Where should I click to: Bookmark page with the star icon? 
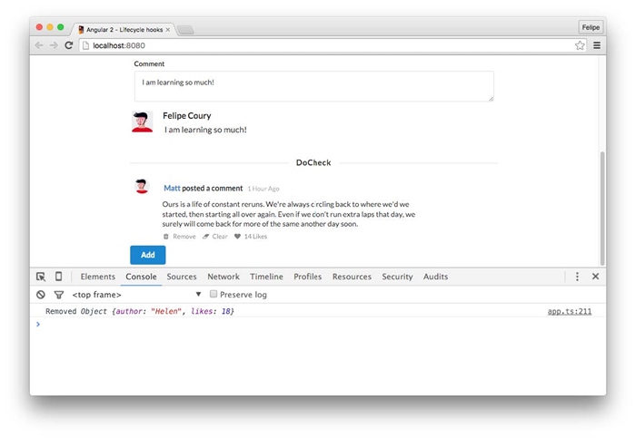tap(580, 45)
